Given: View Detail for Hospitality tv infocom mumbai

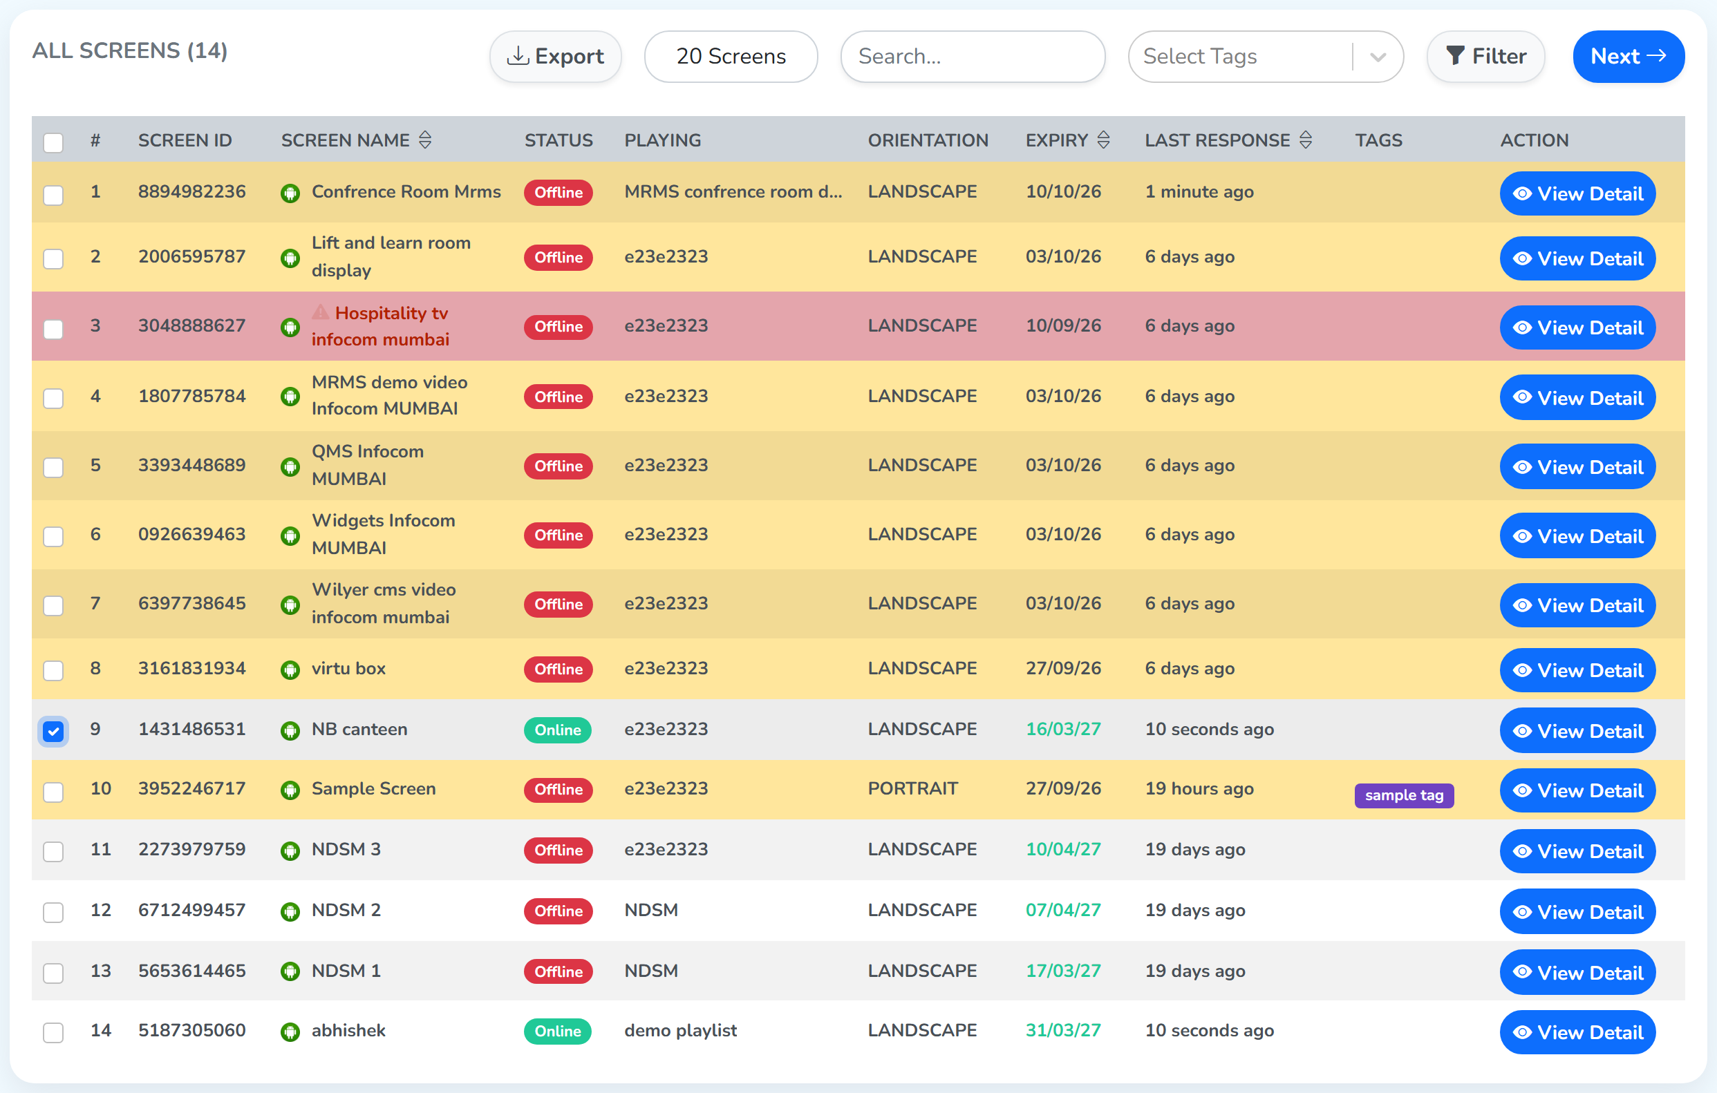Looking at the screenshot, I should tap(1577, 327).
